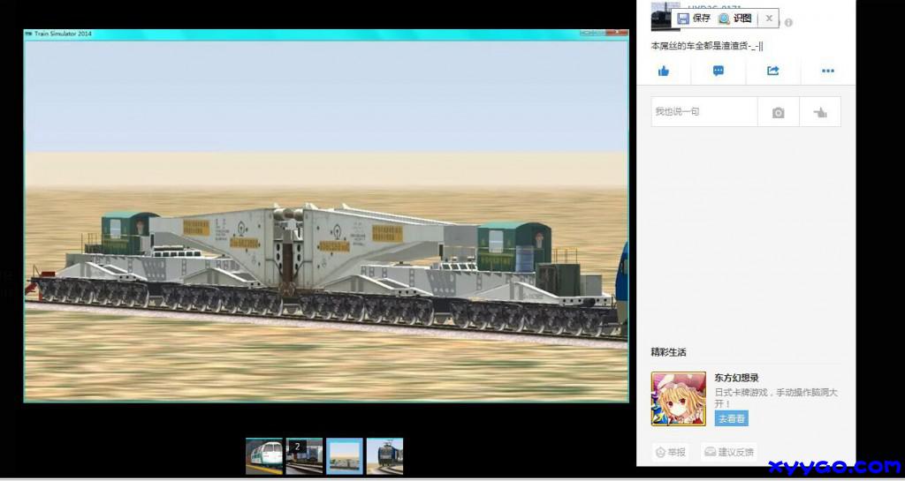Open comments with the speech bubble icon
The width and height of the screenshot is (905, 481).
pos(719,71)
